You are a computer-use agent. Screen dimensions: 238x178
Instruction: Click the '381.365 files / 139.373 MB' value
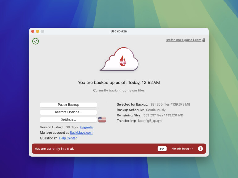170,104
